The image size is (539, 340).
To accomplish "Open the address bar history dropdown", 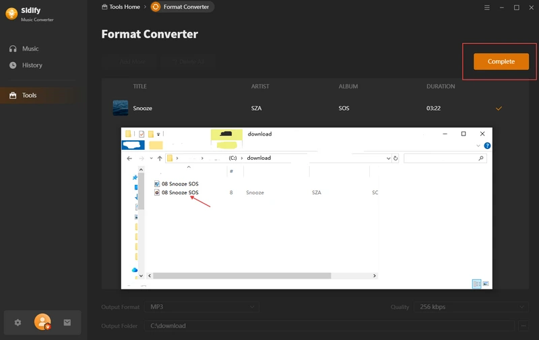I will (x=389, y=159).
